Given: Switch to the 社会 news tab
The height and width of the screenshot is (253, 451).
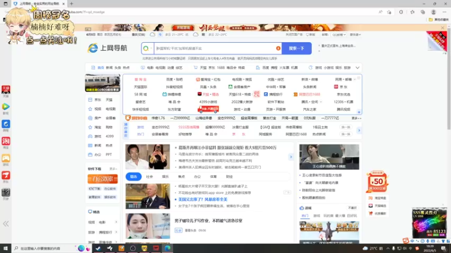Looking at the screenshot, I should click(x=149, y=177).
